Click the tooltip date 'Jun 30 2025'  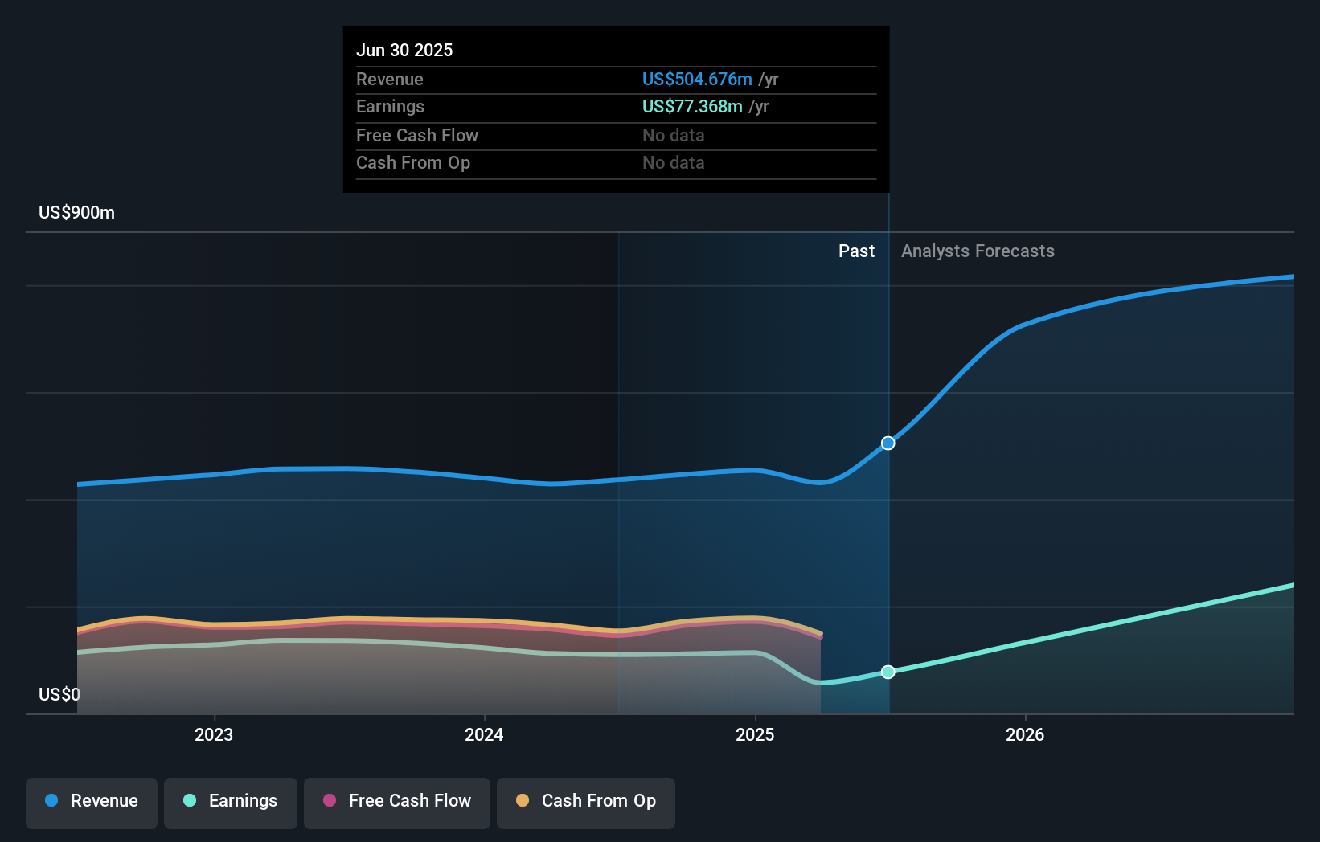(404, 51)
